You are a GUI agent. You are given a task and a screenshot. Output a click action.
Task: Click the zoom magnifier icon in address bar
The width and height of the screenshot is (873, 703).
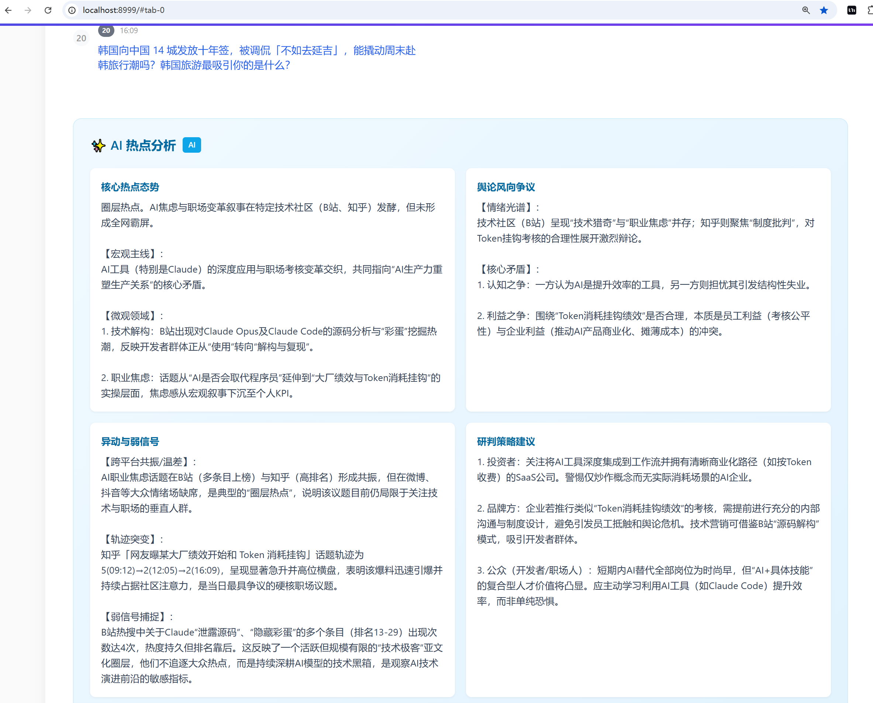tap(806, 10)
